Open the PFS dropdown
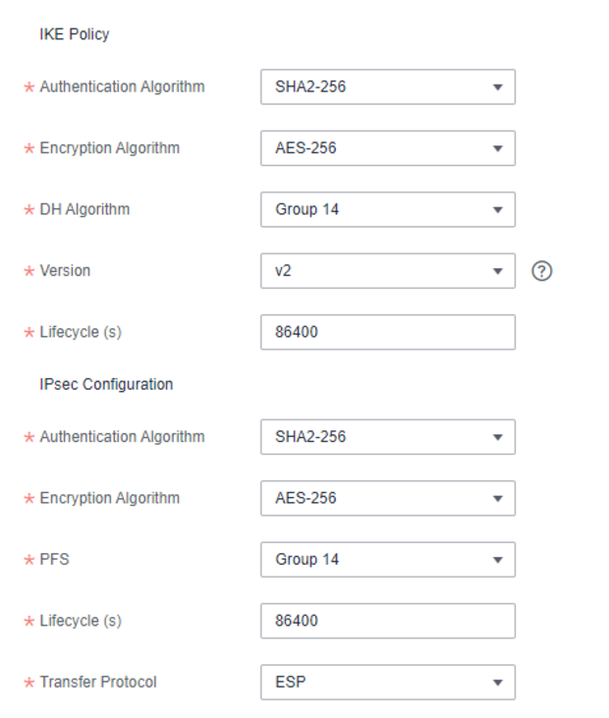 [x=387, y=559]
